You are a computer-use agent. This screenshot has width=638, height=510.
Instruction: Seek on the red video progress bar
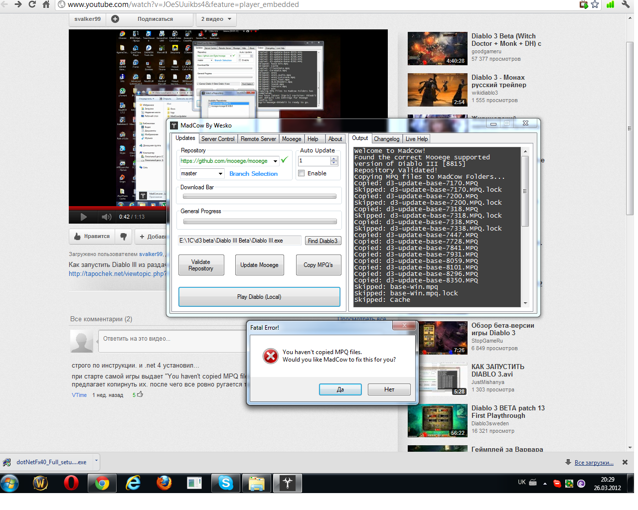(x=118, y=208)
